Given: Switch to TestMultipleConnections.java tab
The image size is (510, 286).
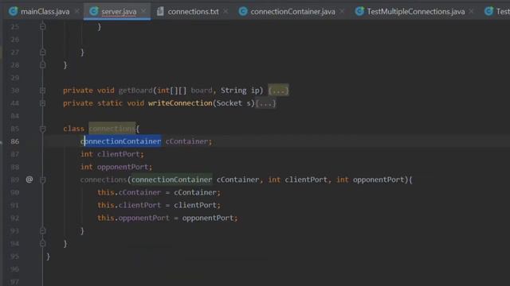Looking at the screenshot, I should (416, 12).
